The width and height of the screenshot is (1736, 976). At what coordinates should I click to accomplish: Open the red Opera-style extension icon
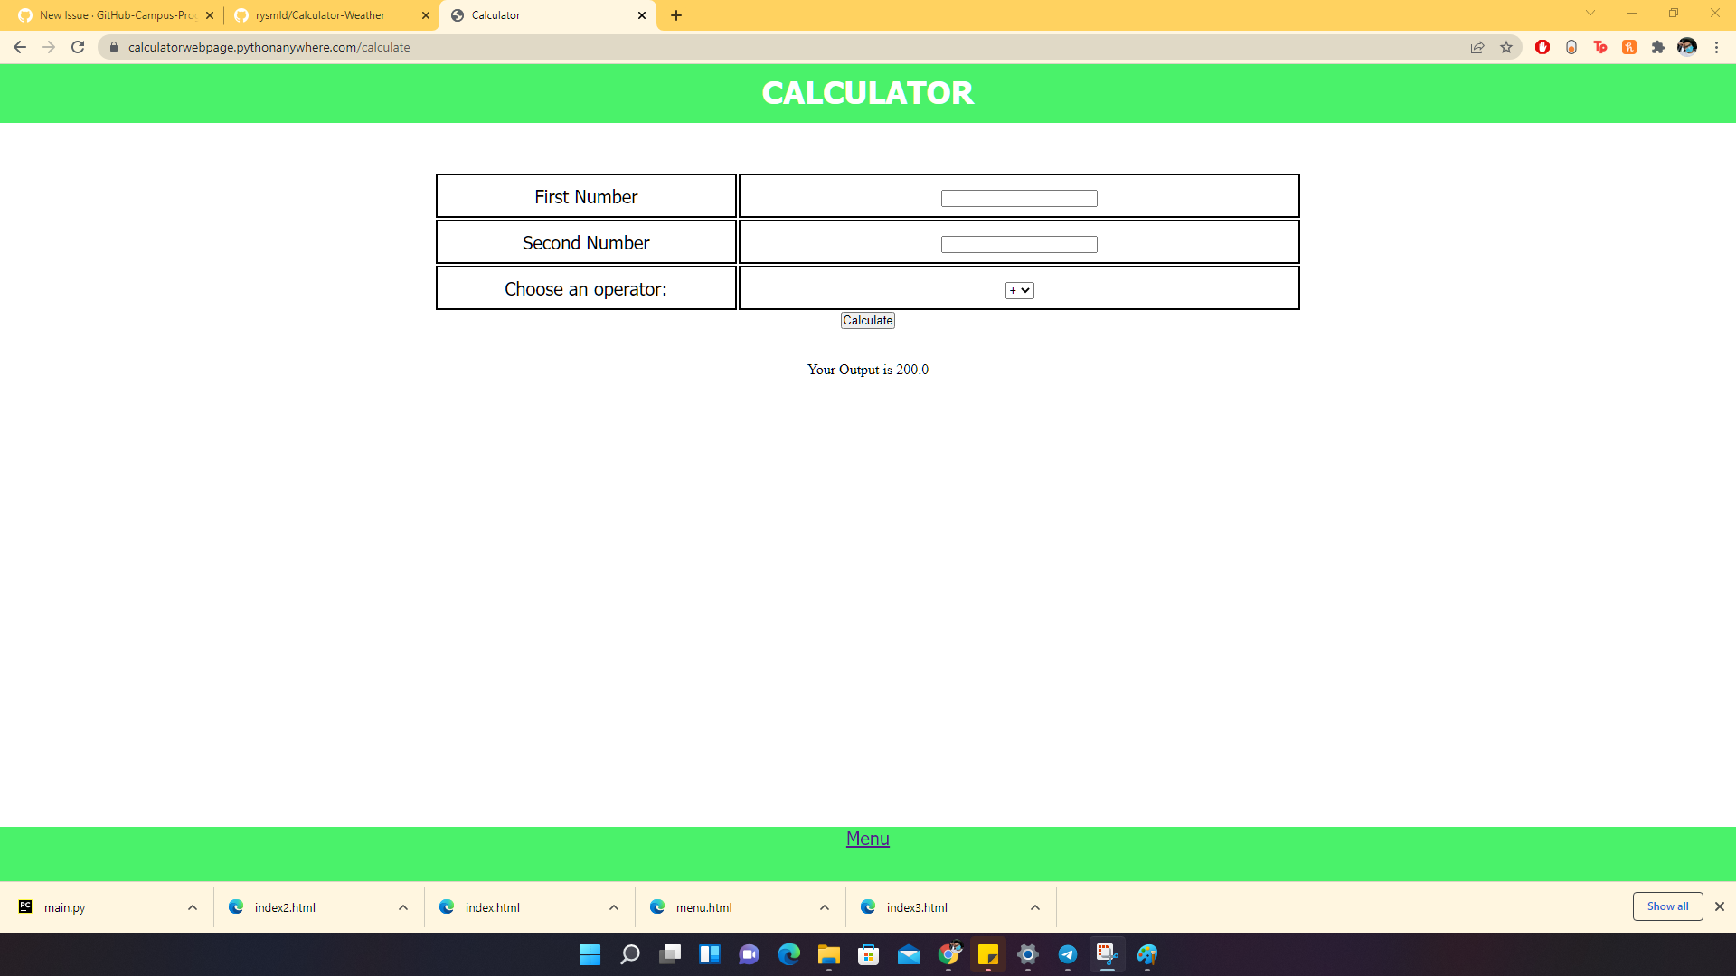(x=1543, y=47)
